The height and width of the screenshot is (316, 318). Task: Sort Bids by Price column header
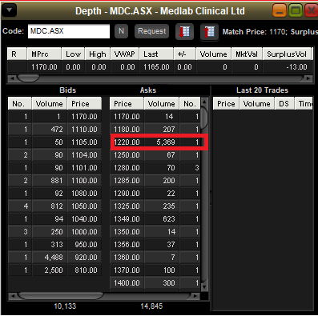point(84,103)
